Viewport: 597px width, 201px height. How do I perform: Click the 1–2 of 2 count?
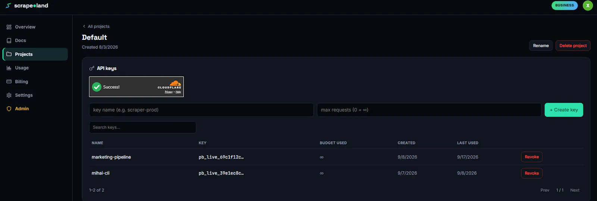(97, 190)
